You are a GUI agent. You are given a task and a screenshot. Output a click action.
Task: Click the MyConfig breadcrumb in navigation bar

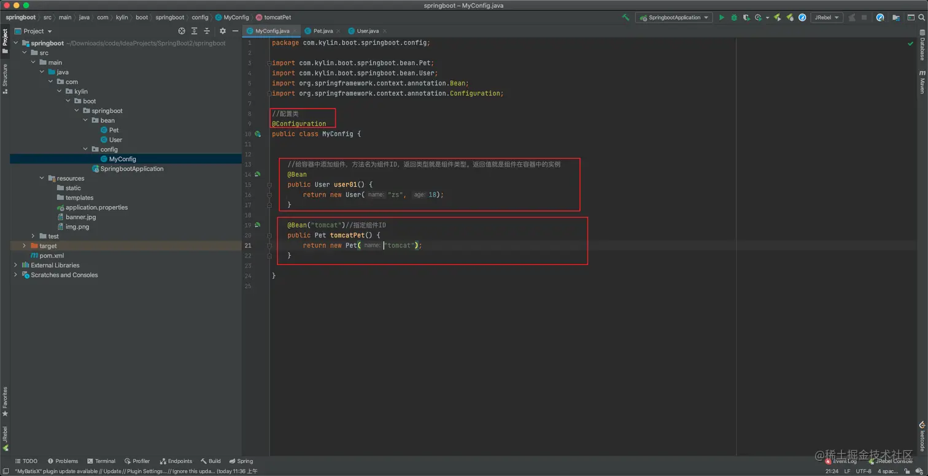pyautogui.click(x=233, y=18)
